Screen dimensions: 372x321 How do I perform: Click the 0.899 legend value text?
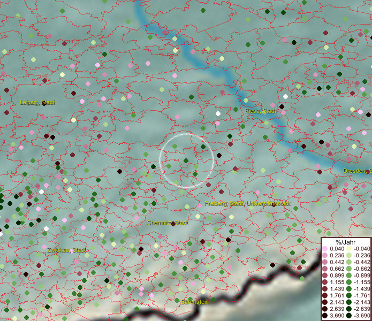click(337, 276)
